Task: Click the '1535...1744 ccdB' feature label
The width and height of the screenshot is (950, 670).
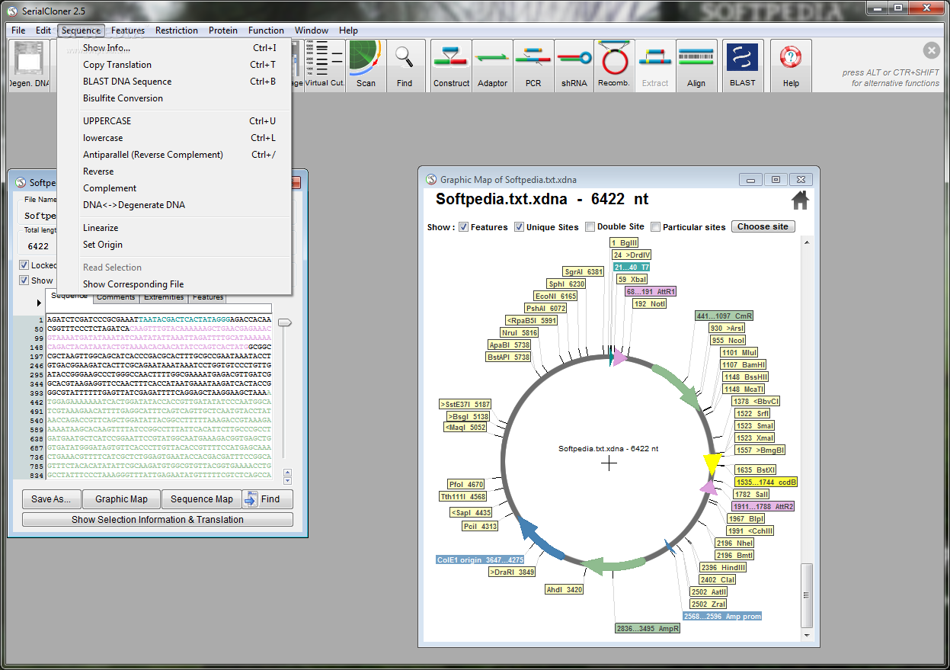Action: pyautogui.click(x=766, y=482)
